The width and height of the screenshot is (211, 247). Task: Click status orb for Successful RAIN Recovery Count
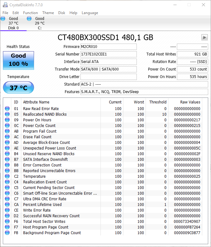coord(7,216)
